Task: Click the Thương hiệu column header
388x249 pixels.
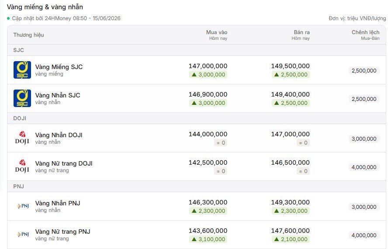Action: pyautogui.click(x=29, y=35)
